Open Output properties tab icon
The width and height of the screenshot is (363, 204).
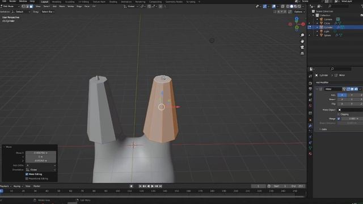click(x=310, y=89)
